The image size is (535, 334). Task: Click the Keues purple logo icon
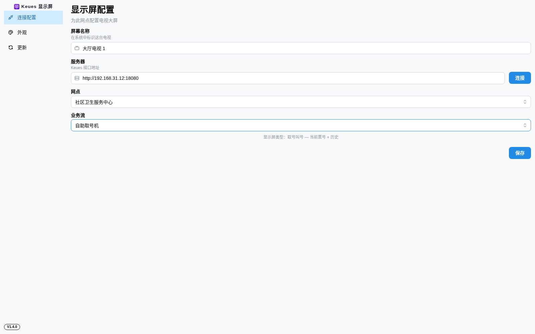tap(17, 7)
